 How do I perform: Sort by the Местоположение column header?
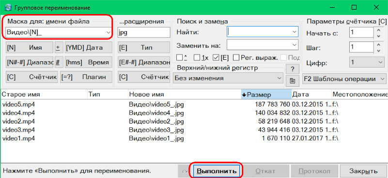[x=359, y=95]
